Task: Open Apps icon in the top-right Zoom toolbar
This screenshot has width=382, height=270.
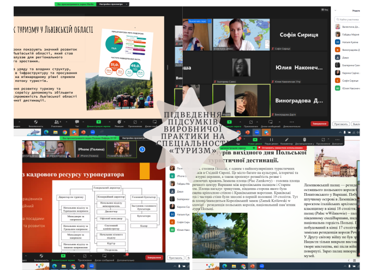Action: [251, 123]
